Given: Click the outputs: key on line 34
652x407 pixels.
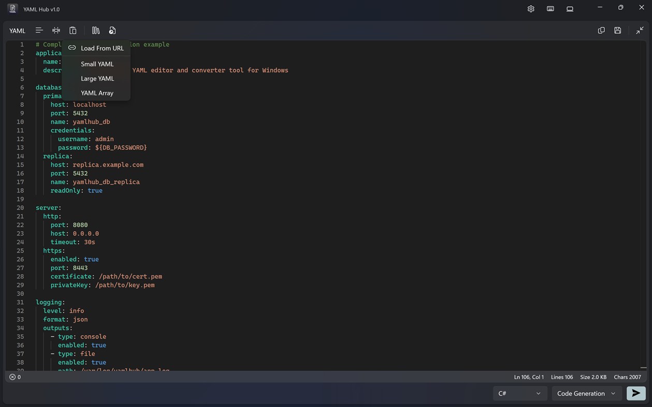Looking at the screenshot, I should 58,328.
